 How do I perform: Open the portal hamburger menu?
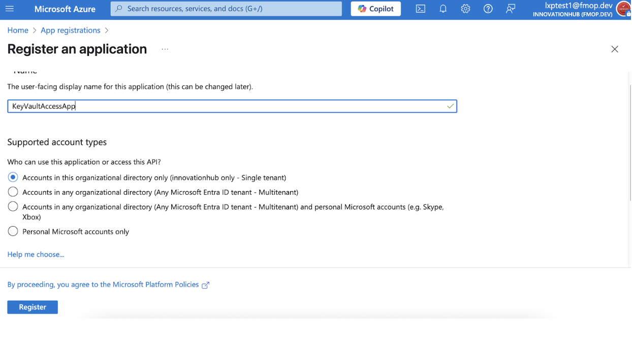[x=10, y=9]
